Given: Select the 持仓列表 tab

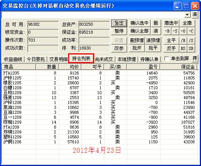Looking at the screenshot, I should (x=81, y=58).
